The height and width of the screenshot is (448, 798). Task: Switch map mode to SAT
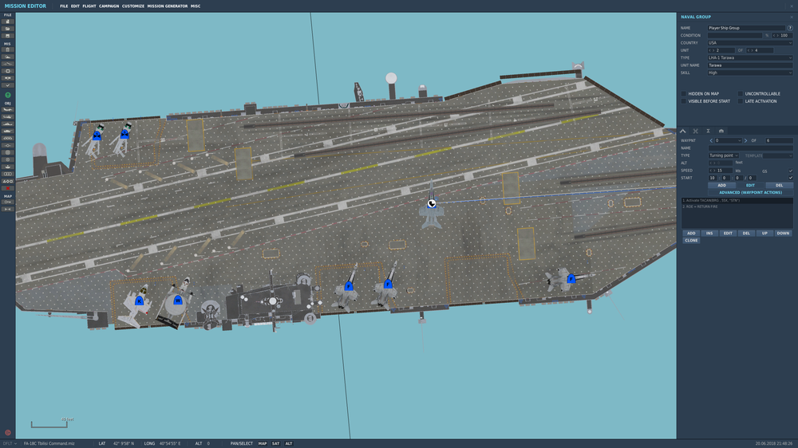coord(275,443)
